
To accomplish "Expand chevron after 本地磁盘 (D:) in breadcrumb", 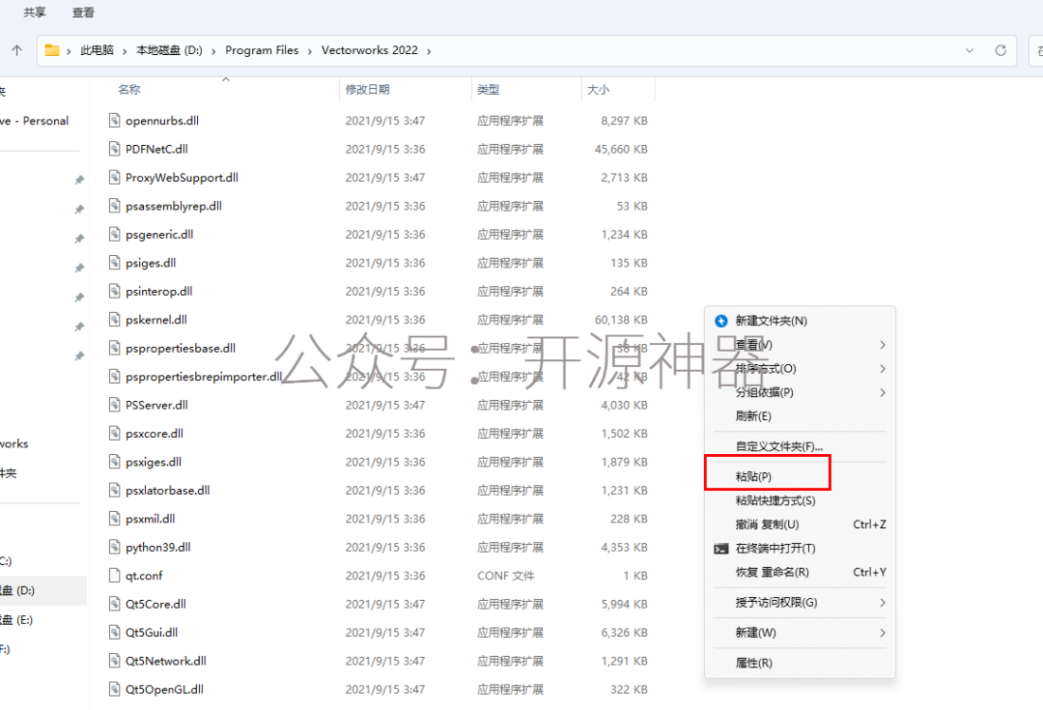I will point(212,51).
